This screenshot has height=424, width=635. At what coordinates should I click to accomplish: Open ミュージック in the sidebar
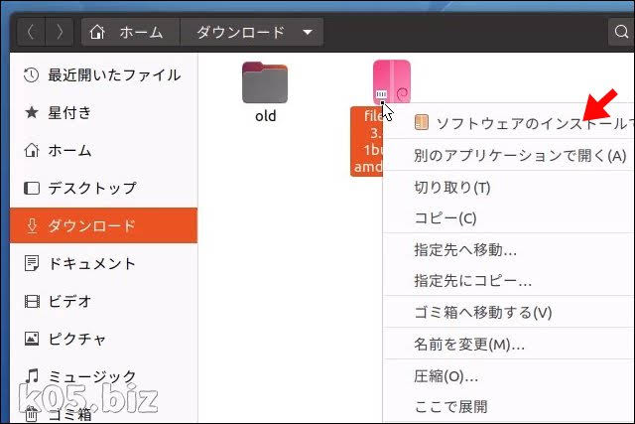103,376
